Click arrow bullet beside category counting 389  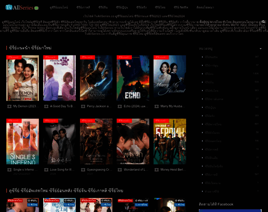pyautogui.click(x=202, y=116)
